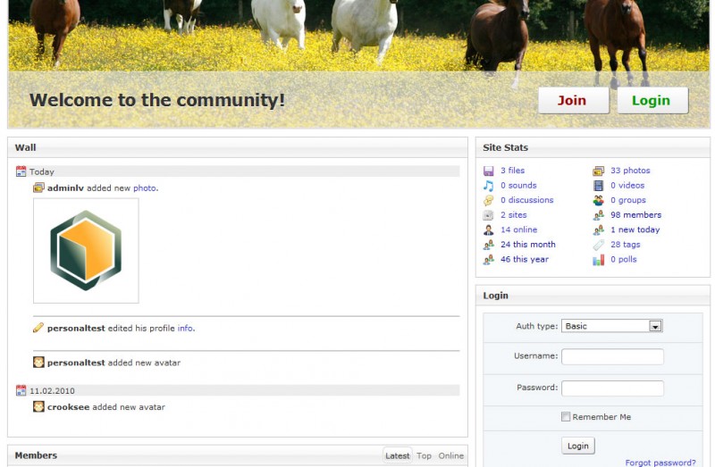Click the groups people icon
This screenshot has height=467, width=715.
pos(598,201)
